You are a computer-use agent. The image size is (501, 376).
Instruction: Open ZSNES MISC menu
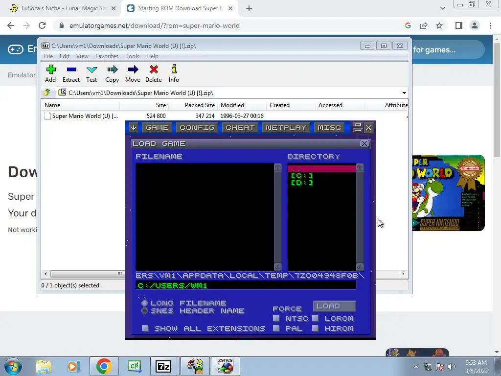click(329, 128)
